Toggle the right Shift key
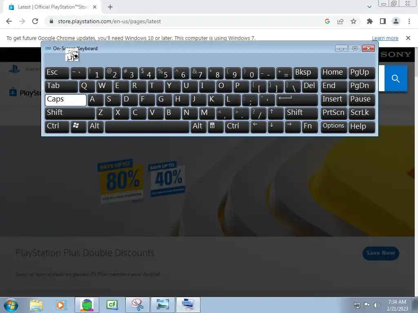The image size is (418, 313). point(301,113)
